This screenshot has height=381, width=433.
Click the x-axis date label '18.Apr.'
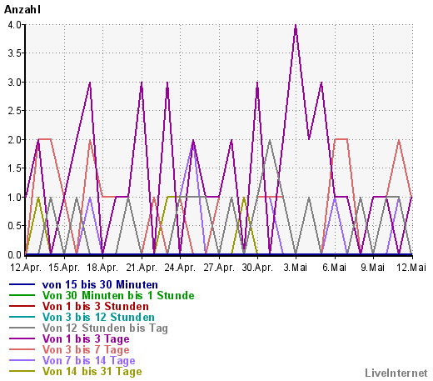click(102, 268)
